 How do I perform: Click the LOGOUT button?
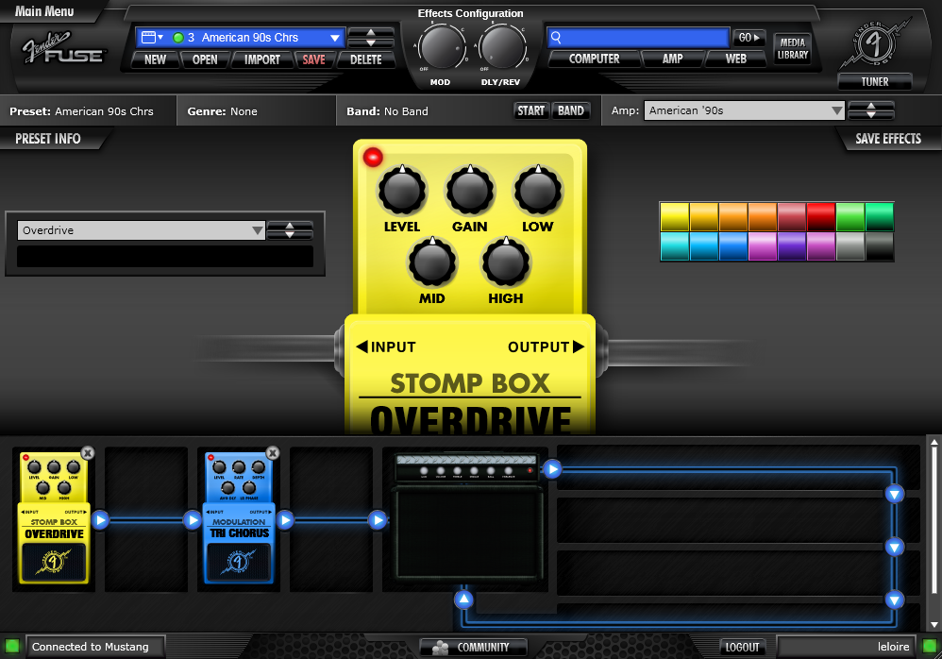[742, 647]
